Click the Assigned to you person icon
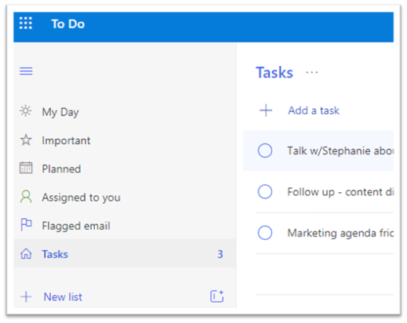 click(x=26, y=197)
